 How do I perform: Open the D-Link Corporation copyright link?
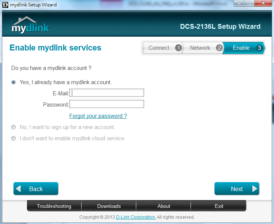tap(136, 217)
